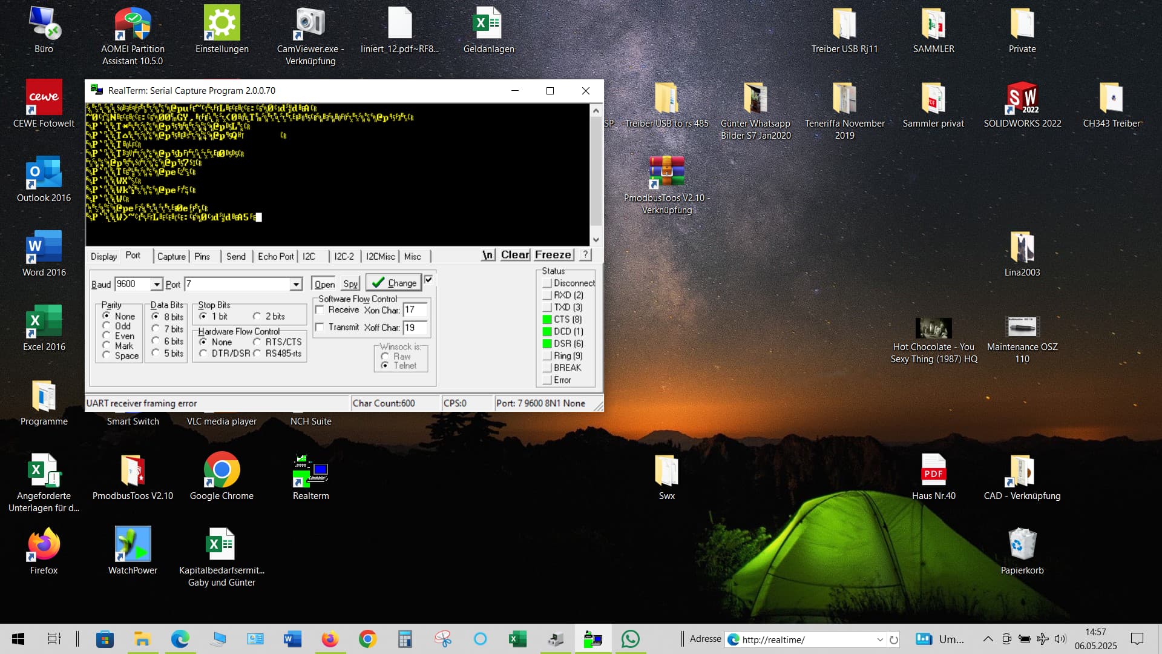Select Even parity radio button
The width and height of the screenshot is (1162, 654).
coord(107,335)
